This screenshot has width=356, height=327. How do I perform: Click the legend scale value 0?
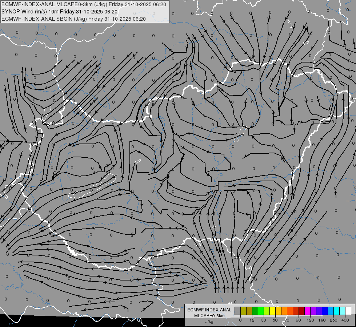240,320
